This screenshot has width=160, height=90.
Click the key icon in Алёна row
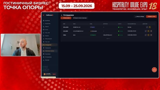click(x=148, y=35)
